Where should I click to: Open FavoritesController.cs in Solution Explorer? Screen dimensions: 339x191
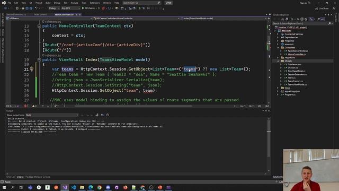tap(298, 51)
